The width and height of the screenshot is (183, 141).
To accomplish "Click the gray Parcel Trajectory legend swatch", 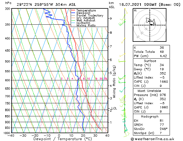I will pyautogui.click(x=73, y=15).
